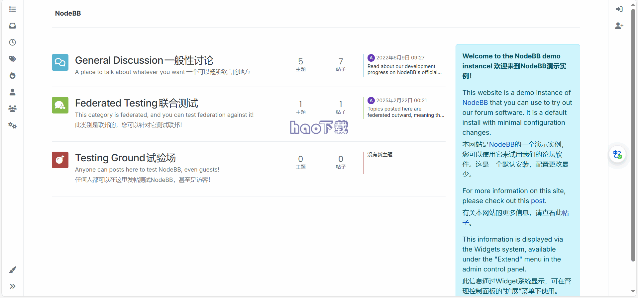Image resolution: width=638 pixels, height=298 pixels.
Task: Expand the left sidebar with double chevron
Action: pyautogui.click(x=12, y=286)
